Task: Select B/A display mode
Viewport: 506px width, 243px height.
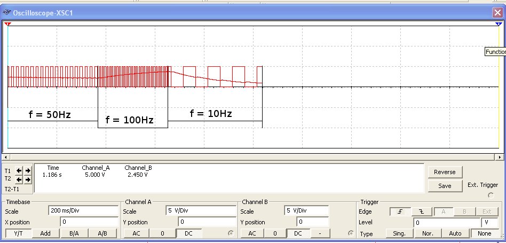Action: [74, 233]
